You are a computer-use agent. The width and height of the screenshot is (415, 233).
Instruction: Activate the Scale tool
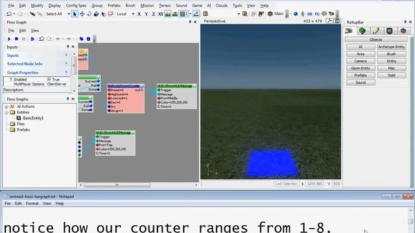pos(97,14)
